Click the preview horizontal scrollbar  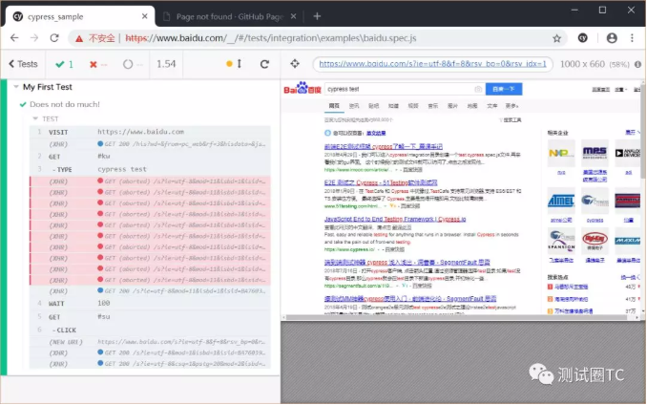coord(456,317)
